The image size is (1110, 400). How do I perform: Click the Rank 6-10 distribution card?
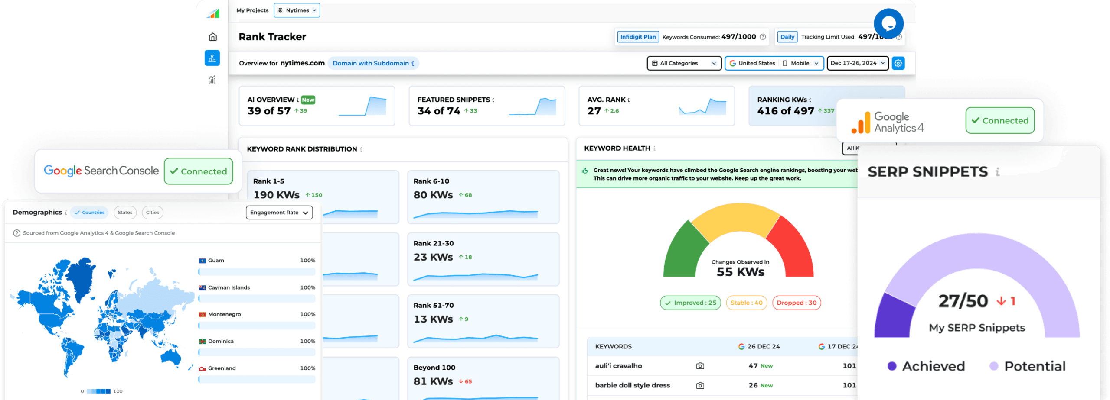[483, 197]
